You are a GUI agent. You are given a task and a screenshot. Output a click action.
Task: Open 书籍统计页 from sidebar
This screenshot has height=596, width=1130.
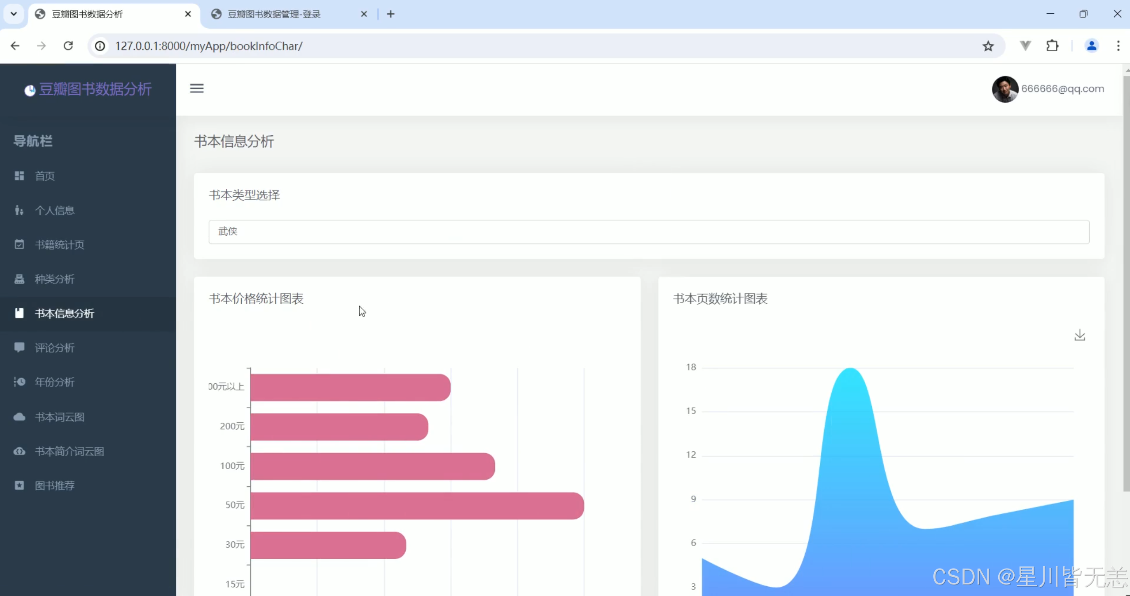59,245
